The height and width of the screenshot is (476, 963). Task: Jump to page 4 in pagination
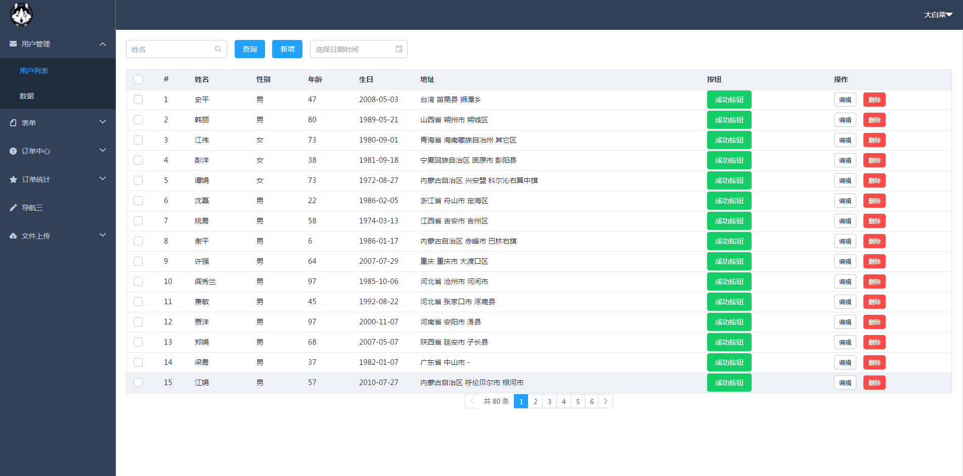coord(563,402)
